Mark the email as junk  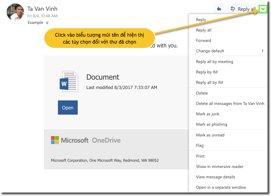pyautogui.click(x=208, y=114)
